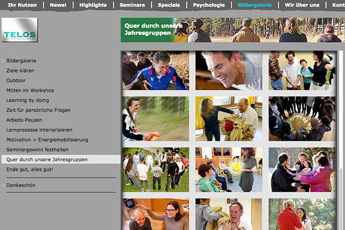The image size is (345, 230).
Task: Open the Arbeits-Pausen gallery
Action: point(24,120)
